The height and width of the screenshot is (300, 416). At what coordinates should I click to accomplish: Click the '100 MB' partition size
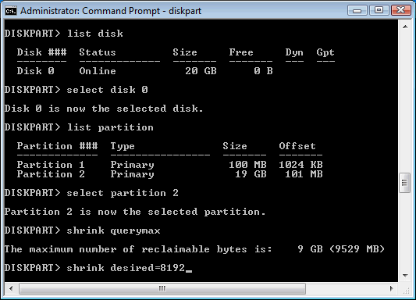(247, 165)
